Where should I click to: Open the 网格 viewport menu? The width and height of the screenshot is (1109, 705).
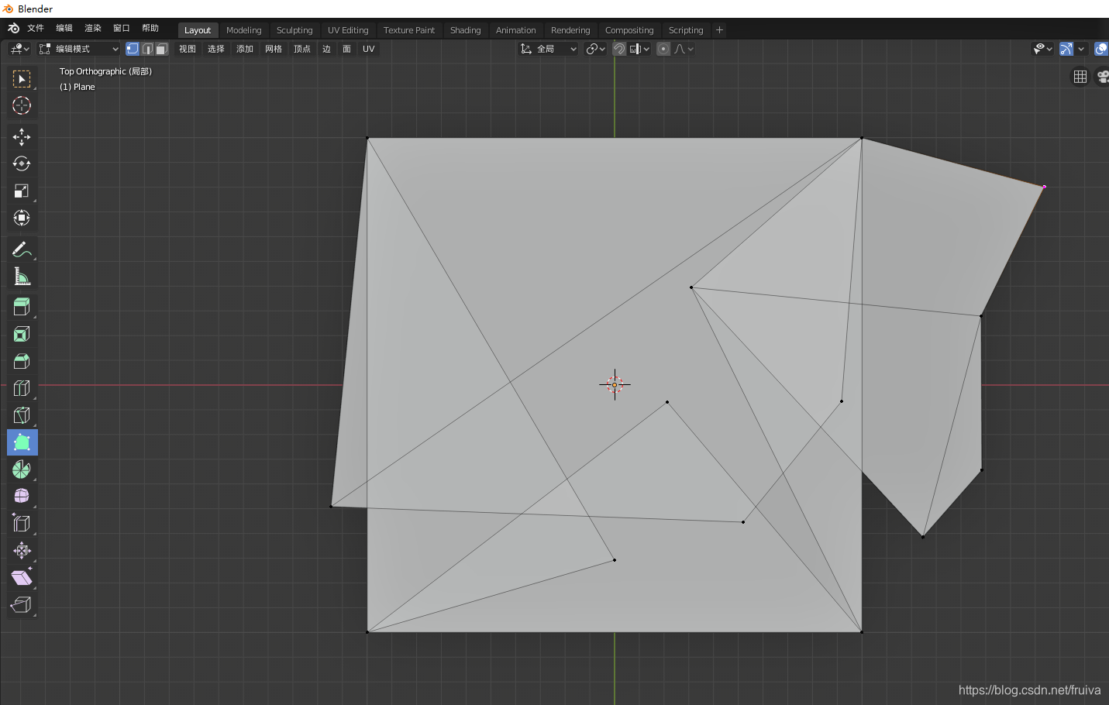[x=274, y=49]
